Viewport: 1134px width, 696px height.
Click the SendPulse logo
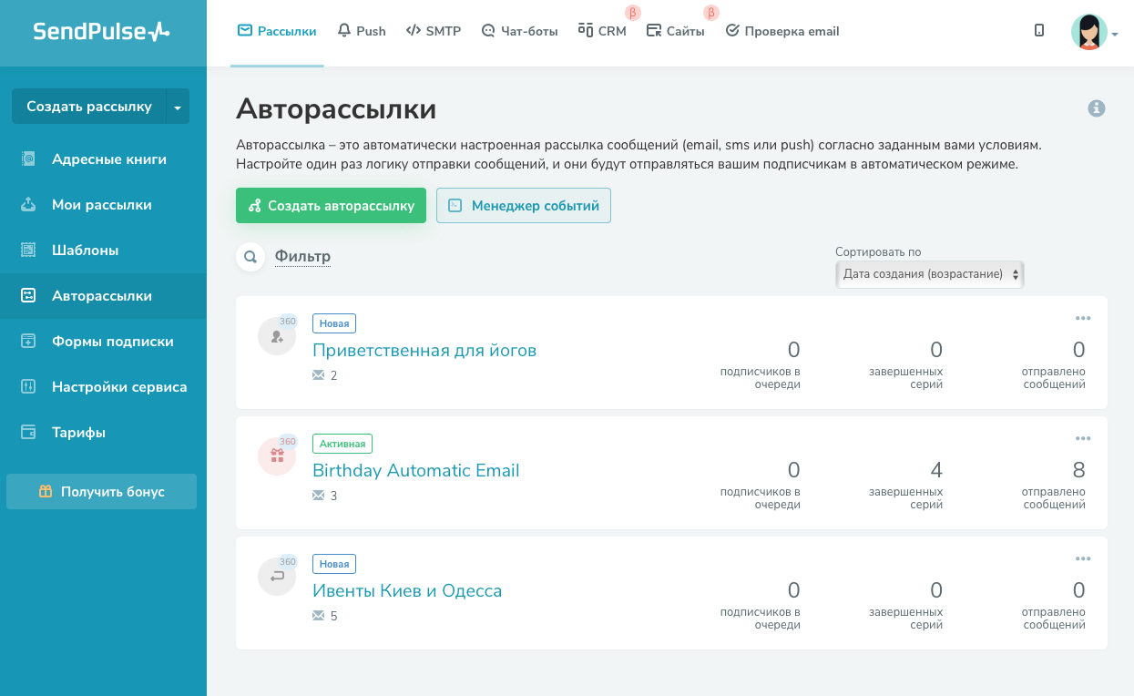[101, 32]
